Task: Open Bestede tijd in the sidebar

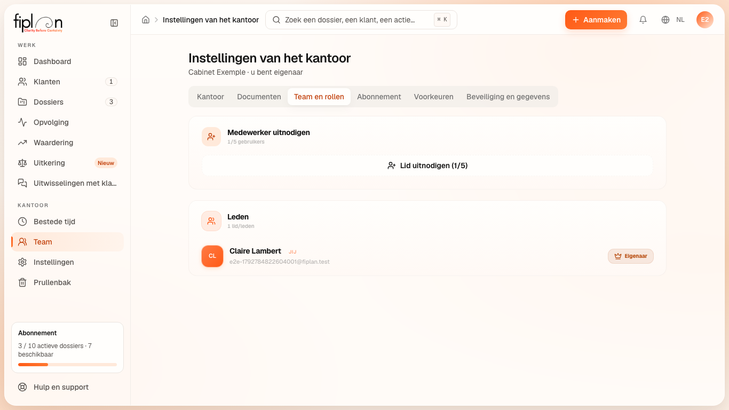Action: [x=67, y=222]
